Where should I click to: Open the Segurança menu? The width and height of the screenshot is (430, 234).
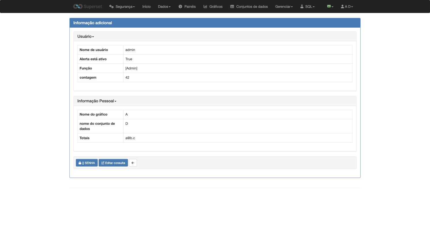click(x=122, y=6)
